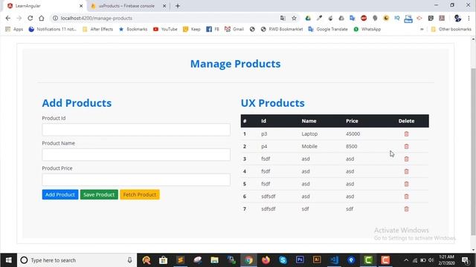476x267 pixels.
Task: Reload the current page
Action: pyautogui.click(x=30, y=18)
